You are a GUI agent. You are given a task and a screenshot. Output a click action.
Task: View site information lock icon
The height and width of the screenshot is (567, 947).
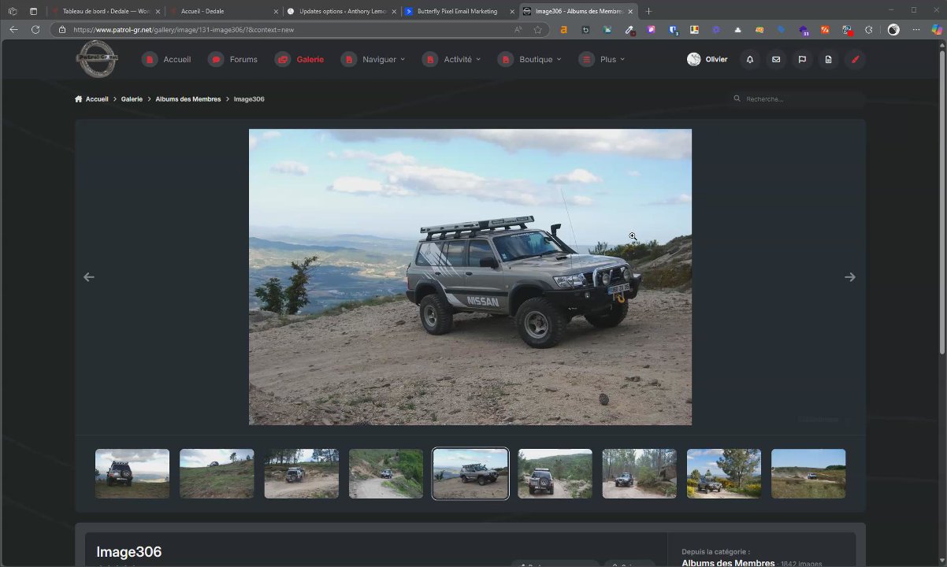[x=62, y=29]
